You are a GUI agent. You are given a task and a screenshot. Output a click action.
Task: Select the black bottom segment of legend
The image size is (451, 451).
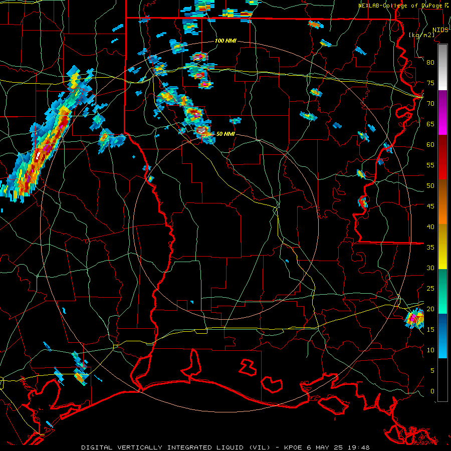pyautogui.click(x=442, y=380)
